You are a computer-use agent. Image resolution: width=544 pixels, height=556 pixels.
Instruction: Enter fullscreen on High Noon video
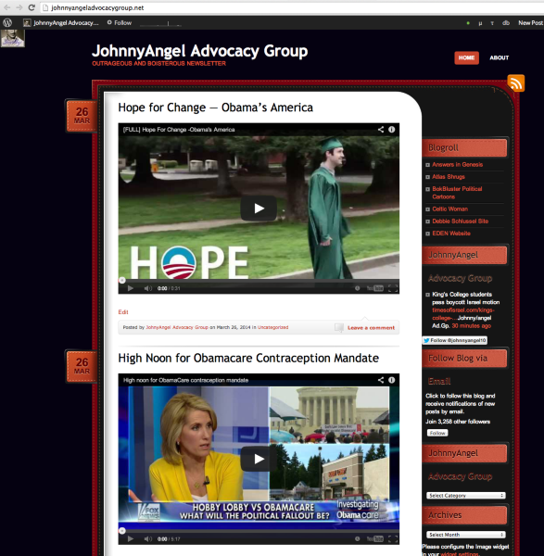tap(393, 539)
